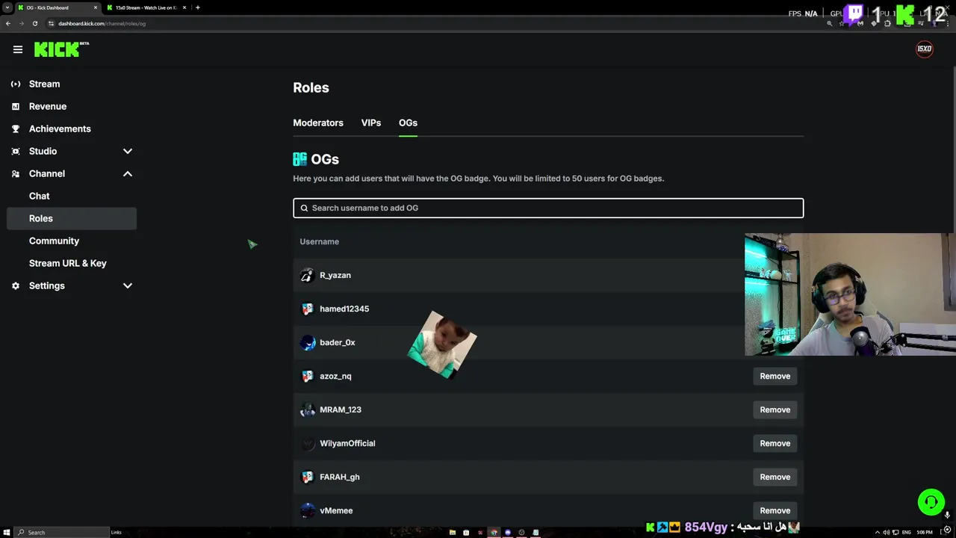
Task: Open the hamburger menu beside Kick logo
Action: (x=18, y=49)
